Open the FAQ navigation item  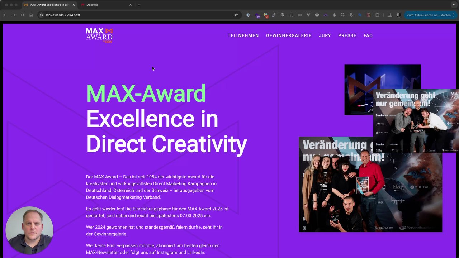click(x=368, y=35)
